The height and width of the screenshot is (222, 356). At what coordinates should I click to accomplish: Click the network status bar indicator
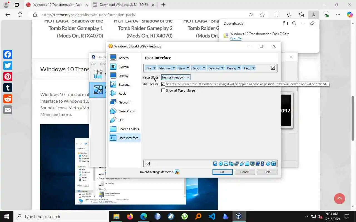[x=237, y=164]
